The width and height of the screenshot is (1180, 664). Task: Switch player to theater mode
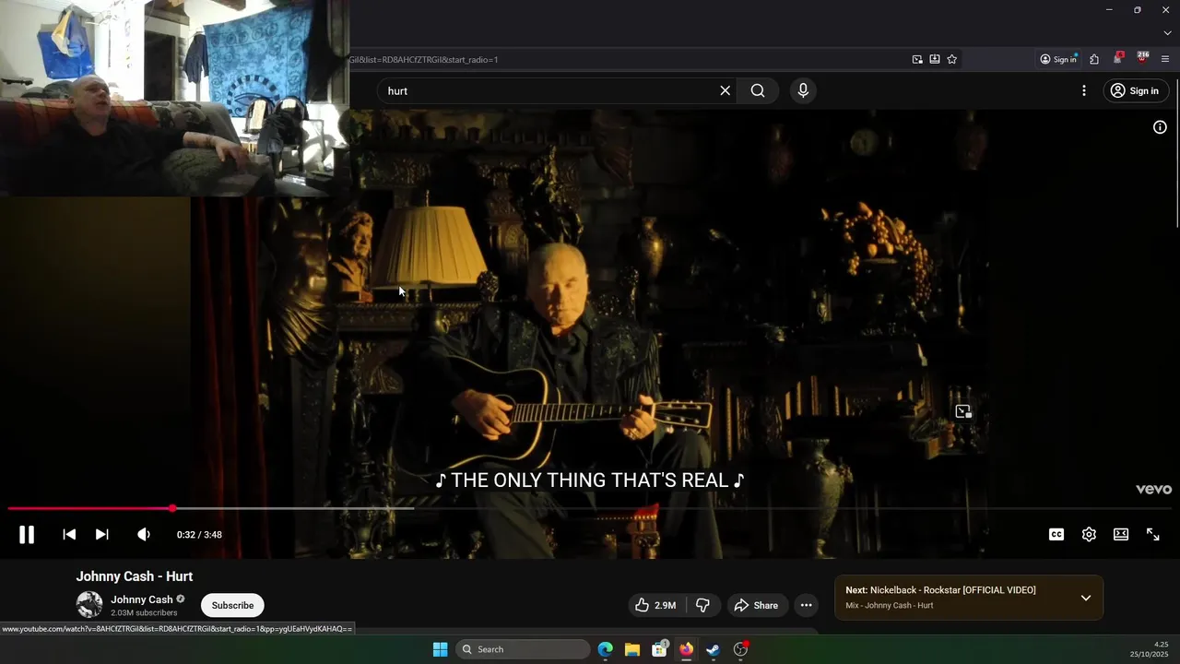coord(1121,535)
